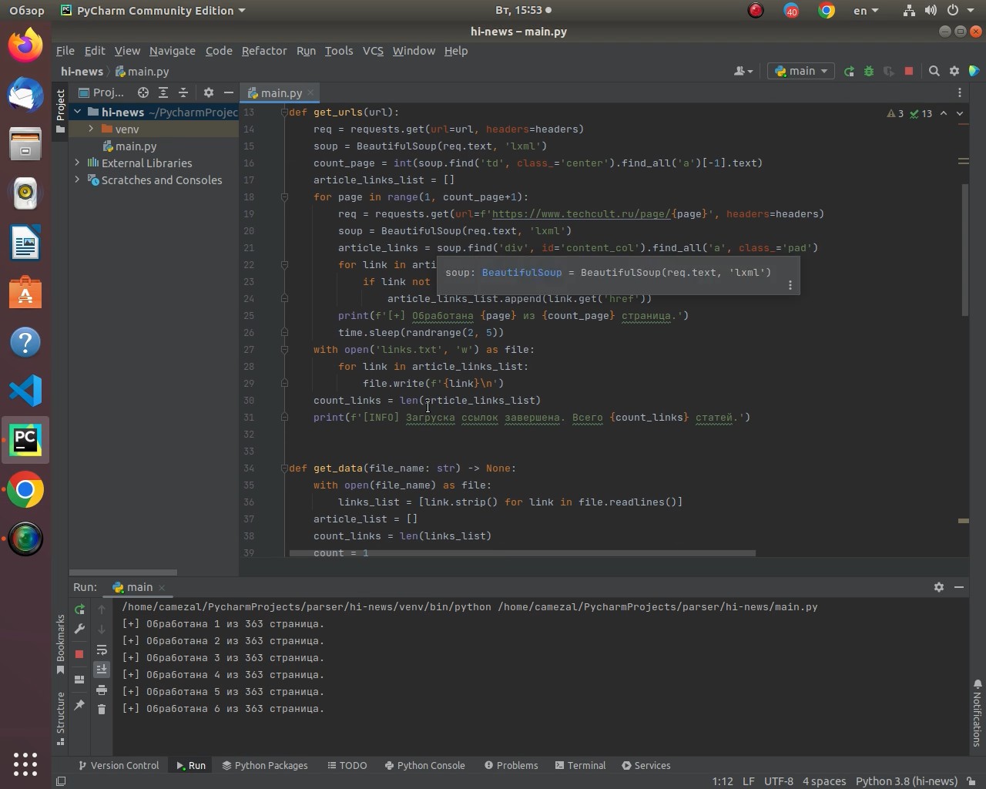Expand External Libraries node
Viewport: 986px width, 789px height.
tap(77, 163)
